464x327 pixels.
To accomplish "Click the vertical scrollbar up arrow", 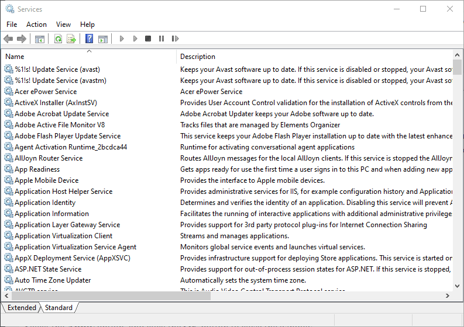I will pos(457,55).
